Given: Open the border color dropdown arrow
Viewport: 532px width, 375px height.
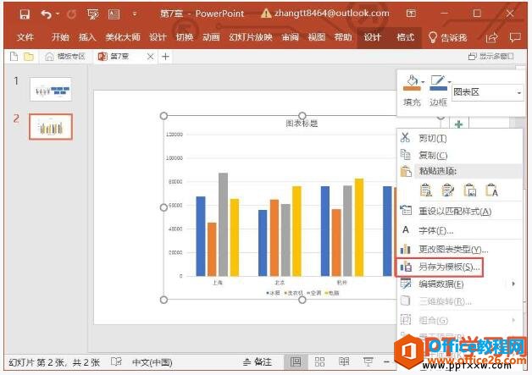Looking at the screenshot, I should [x=449, y=82].
